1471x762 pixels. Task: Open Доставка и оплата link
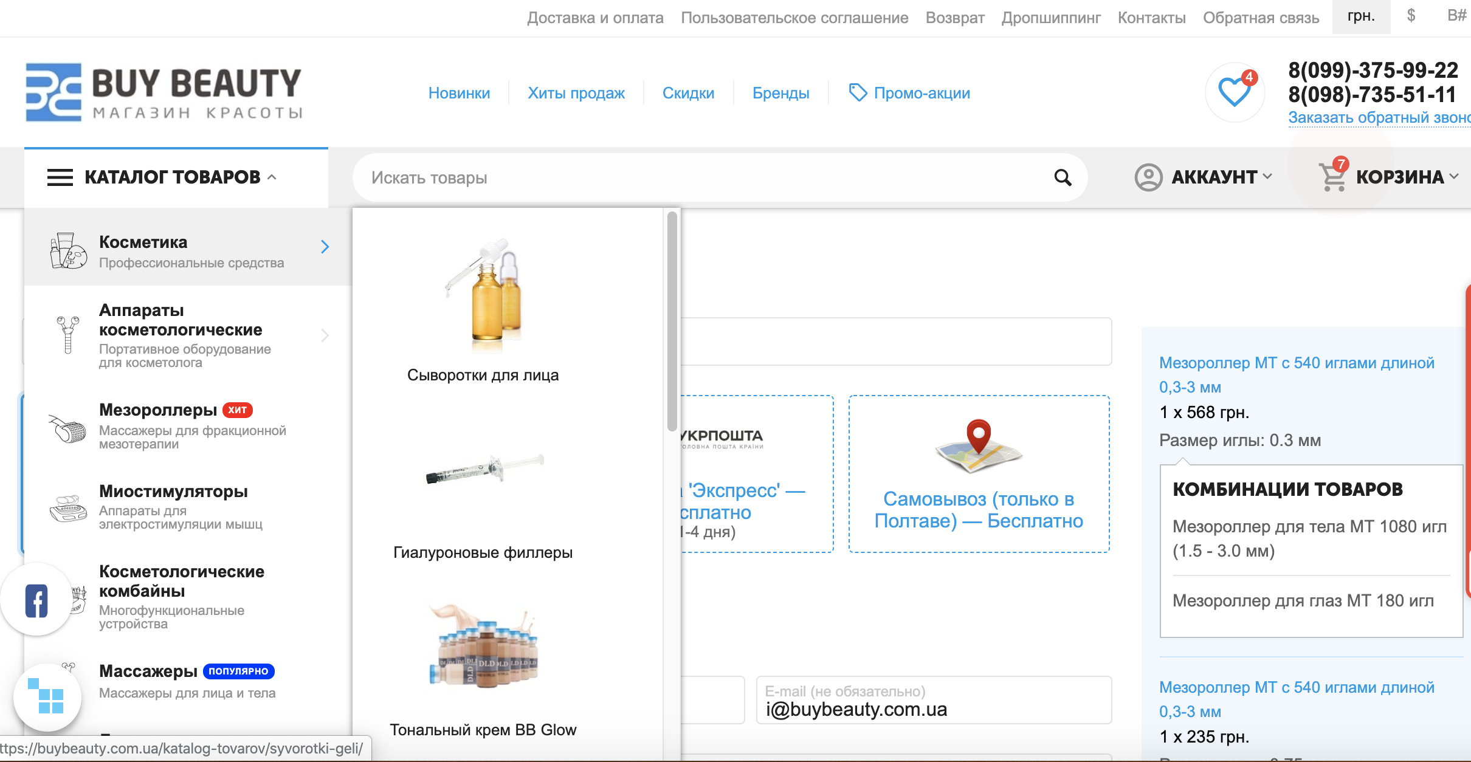click(x=594, y=18)
